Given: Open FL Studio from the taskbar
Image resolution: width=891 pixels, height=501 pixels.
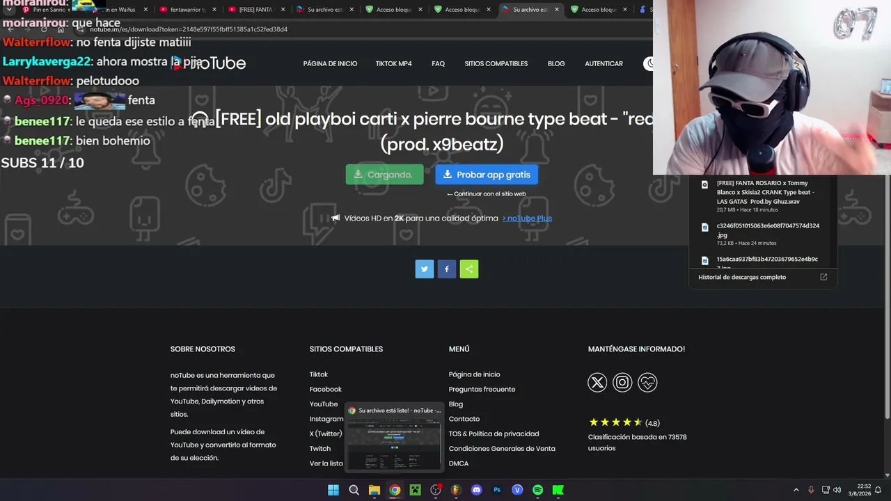Looking at the screenshot, I should (x=456, y=490).
